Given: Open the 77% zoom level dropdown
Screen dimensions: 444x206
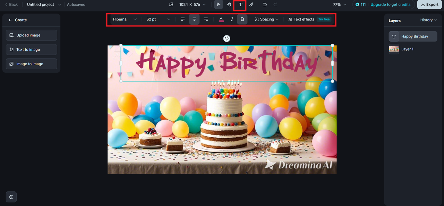Looking at the screenshot, I should [340, 5].
